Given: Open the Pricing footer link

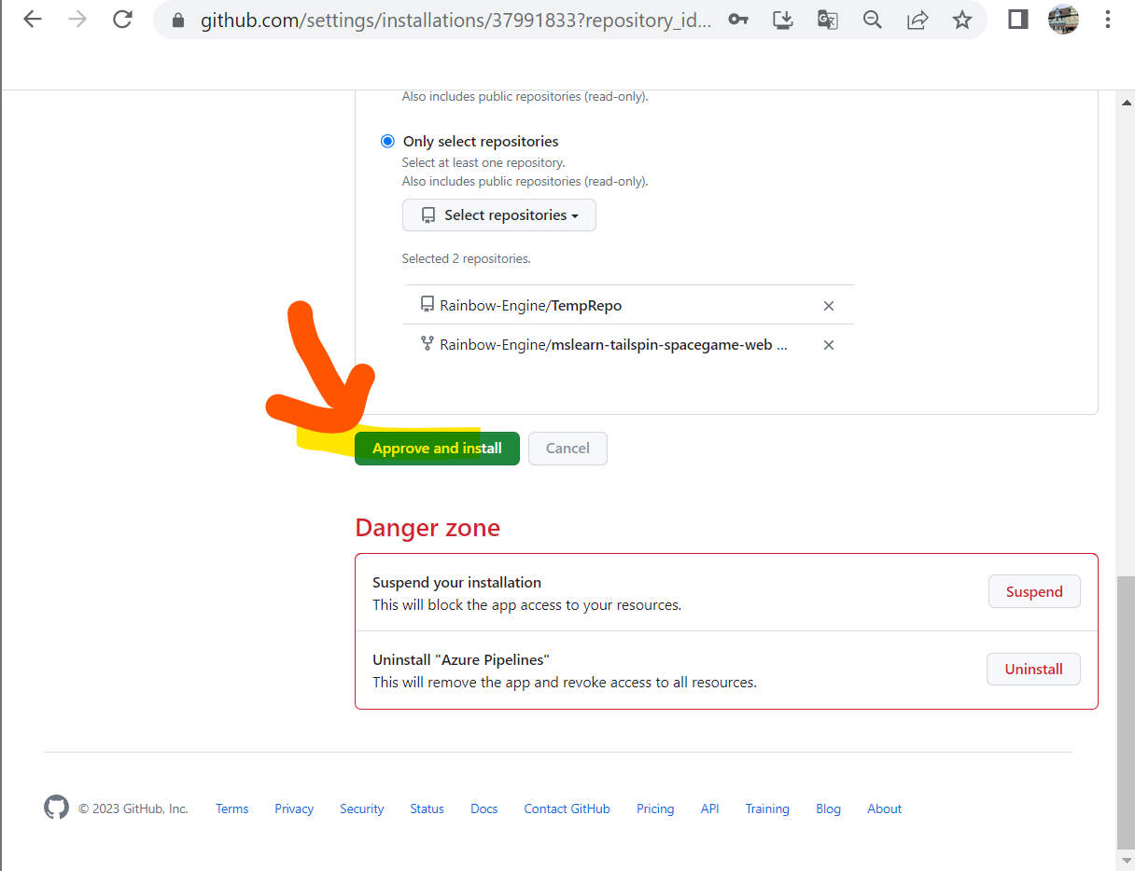Looking at the screenshot, I should coord(655,809).
